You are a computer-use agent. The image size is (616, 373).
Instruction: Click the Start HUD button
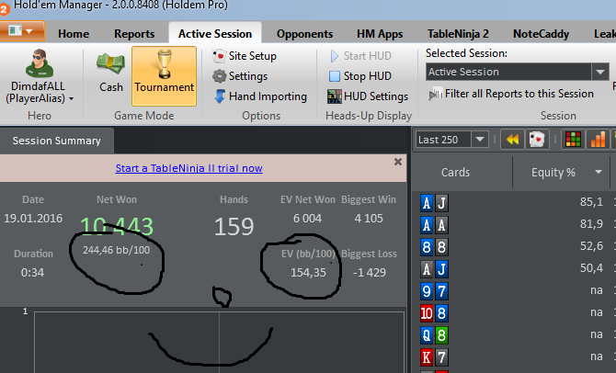coord(360,56)
